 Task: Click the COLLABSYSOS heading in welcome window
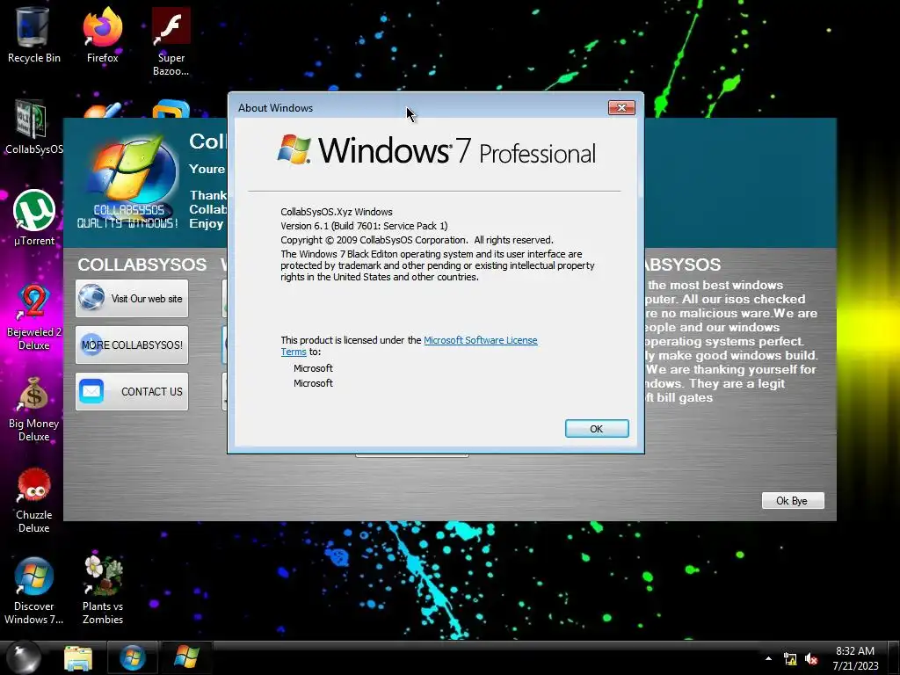click(x=142, y=265)
